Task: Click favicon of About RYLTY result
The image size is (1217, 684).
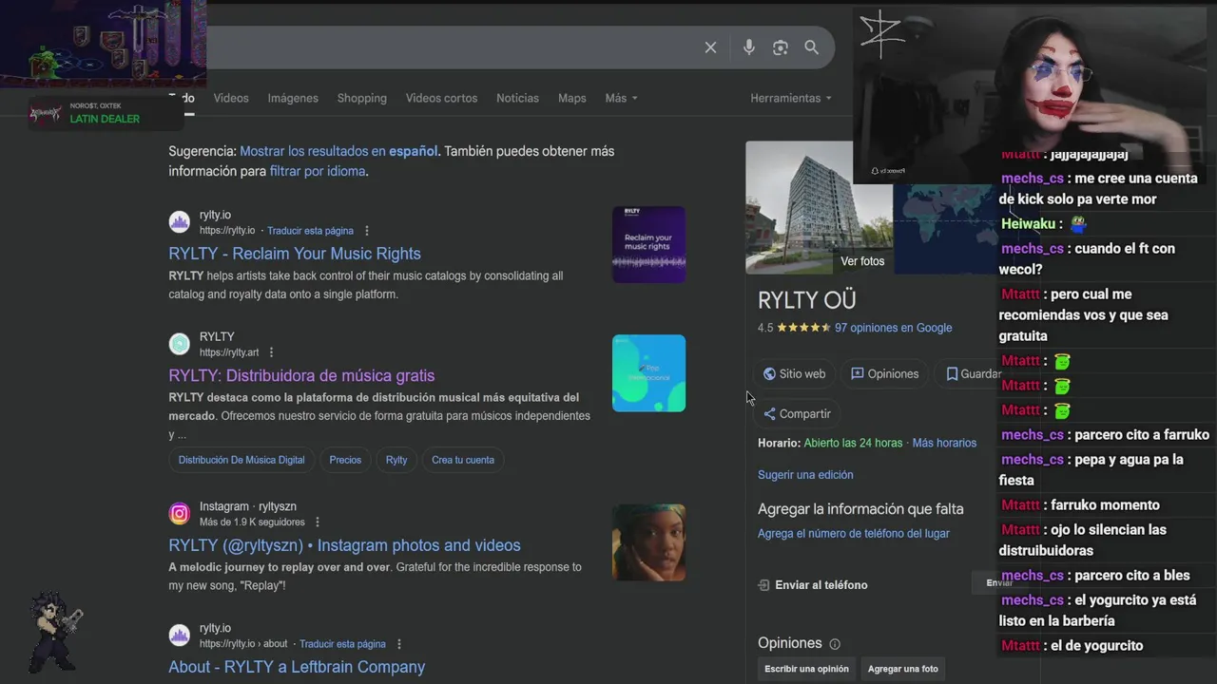Action: pyautogui.click(x=180, y=636)
